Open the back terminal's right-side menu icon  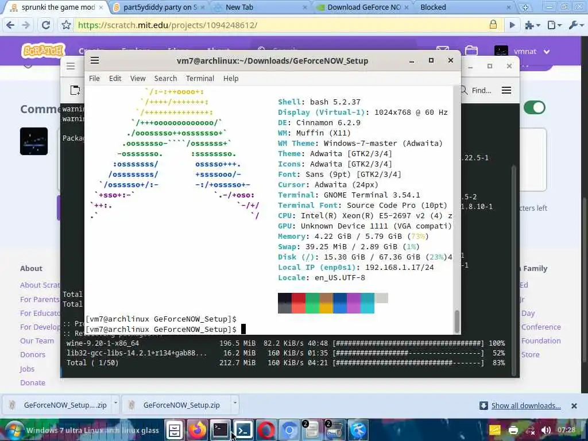tap(506, 90)
